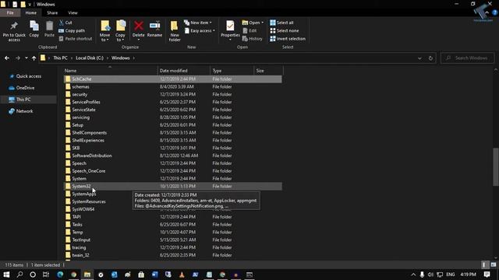Screen dimensions: 499x280
Task: Expand the New item dropdown
Action: (x=198, y=23)
